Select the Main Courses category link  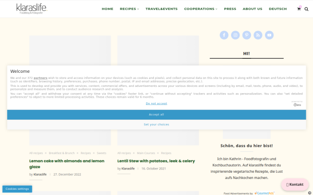[146, 153]
